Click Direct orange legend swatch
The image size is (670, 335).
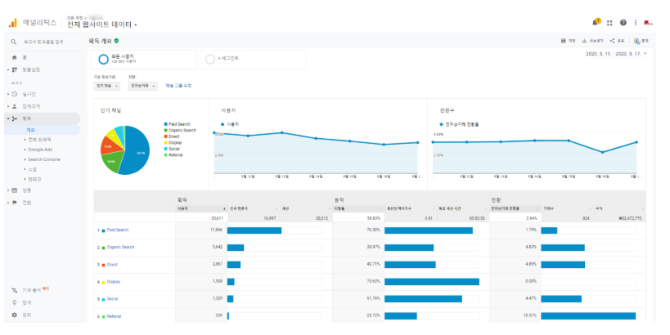(166, 136)
